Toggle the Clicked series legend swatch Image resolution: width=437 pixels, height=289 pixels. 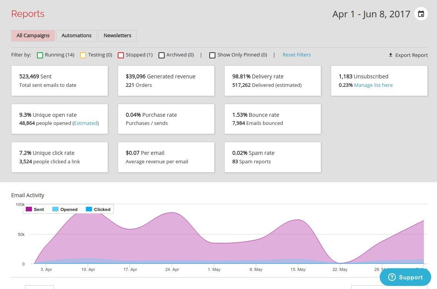pyautogui.click(x=89, y=209)
